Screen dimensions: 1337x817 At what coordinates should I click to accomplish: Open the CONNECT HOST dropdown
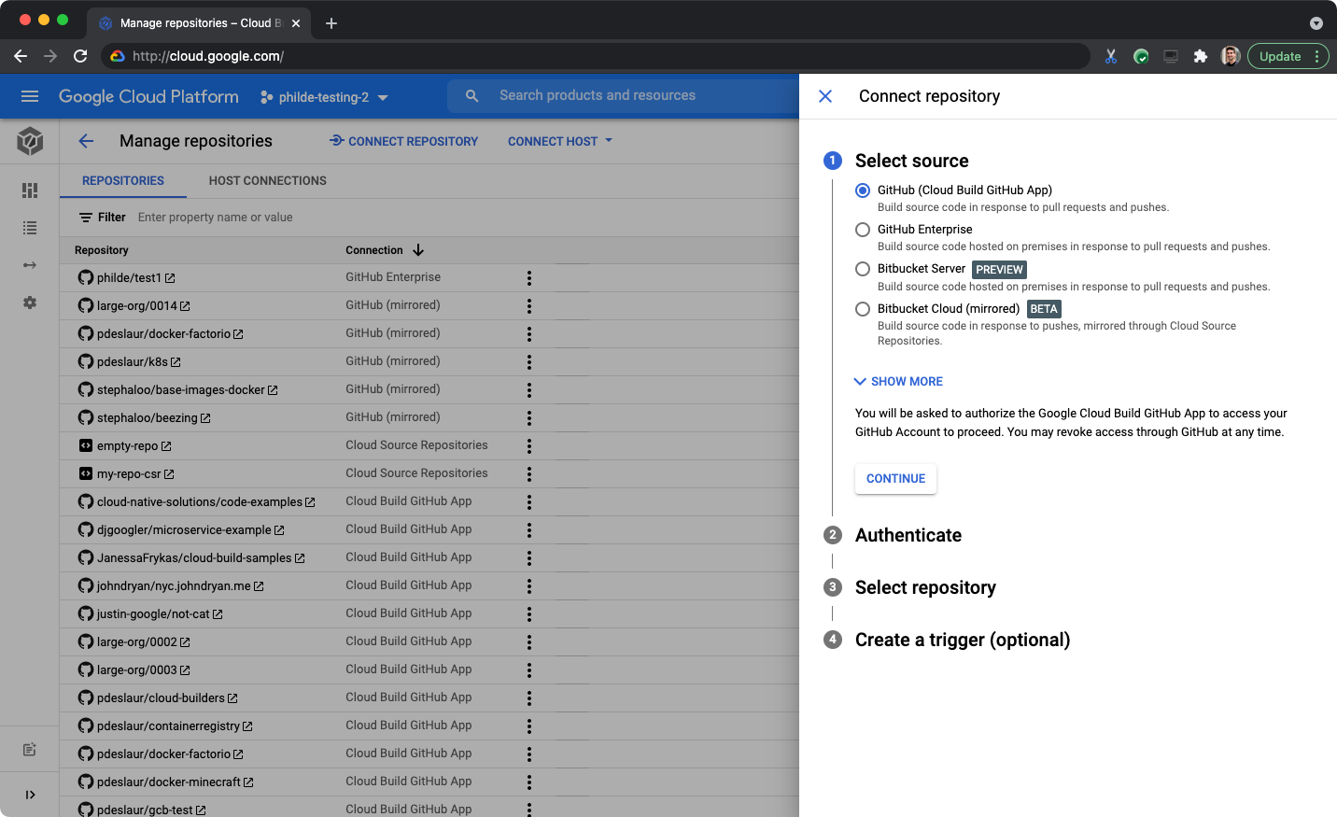tap(560, 141)
